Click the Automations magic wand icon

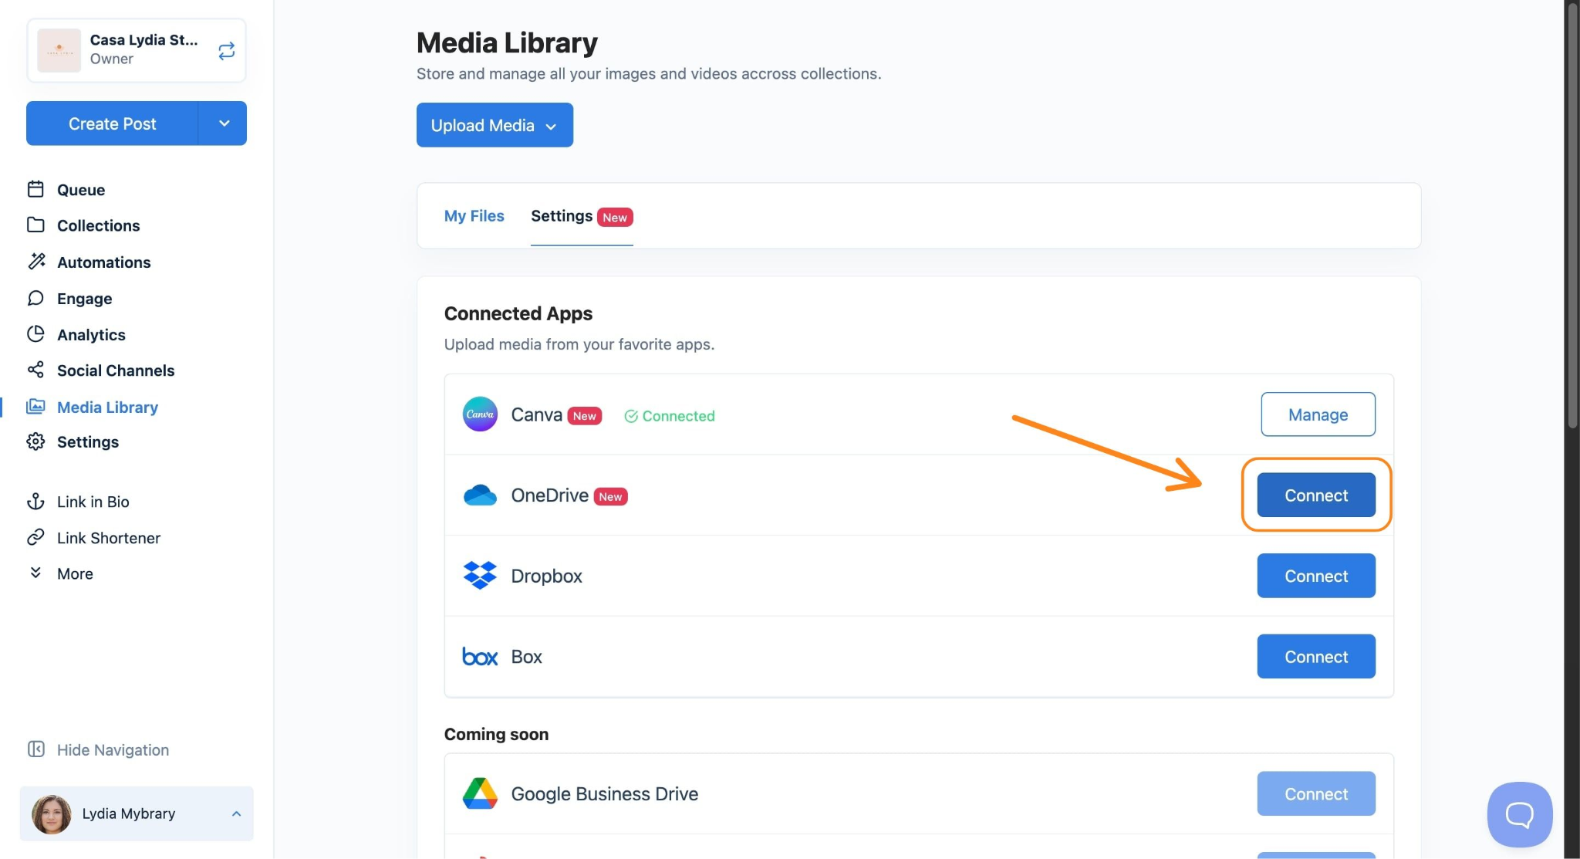[36, 262]
